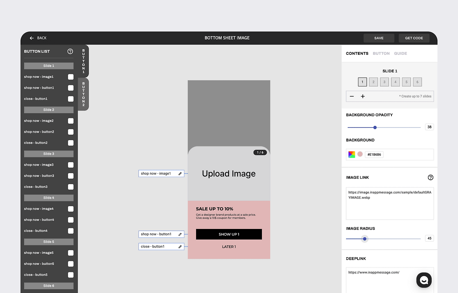Check shop now - button5 checkbox
458x293 pixels.
coord(71,264)
